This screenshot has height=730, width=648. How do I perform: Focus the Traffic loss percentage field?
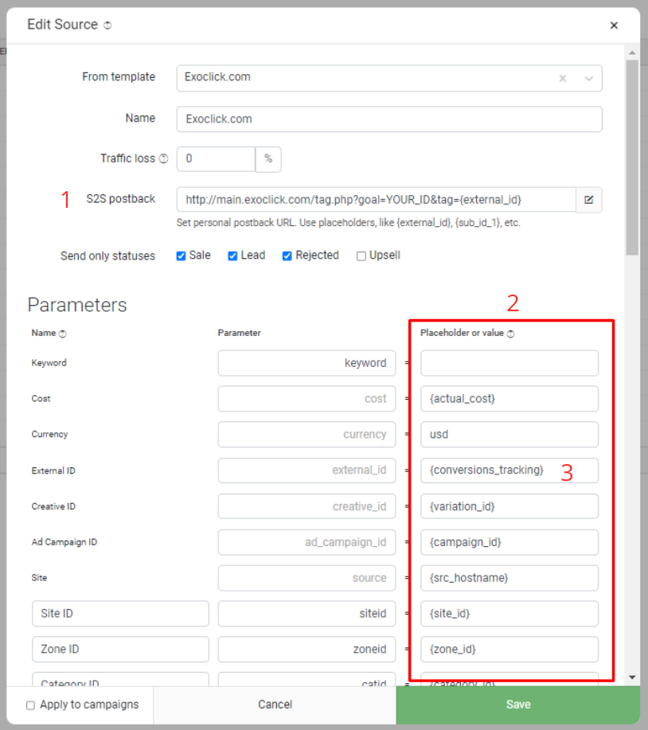coord(216,159)
